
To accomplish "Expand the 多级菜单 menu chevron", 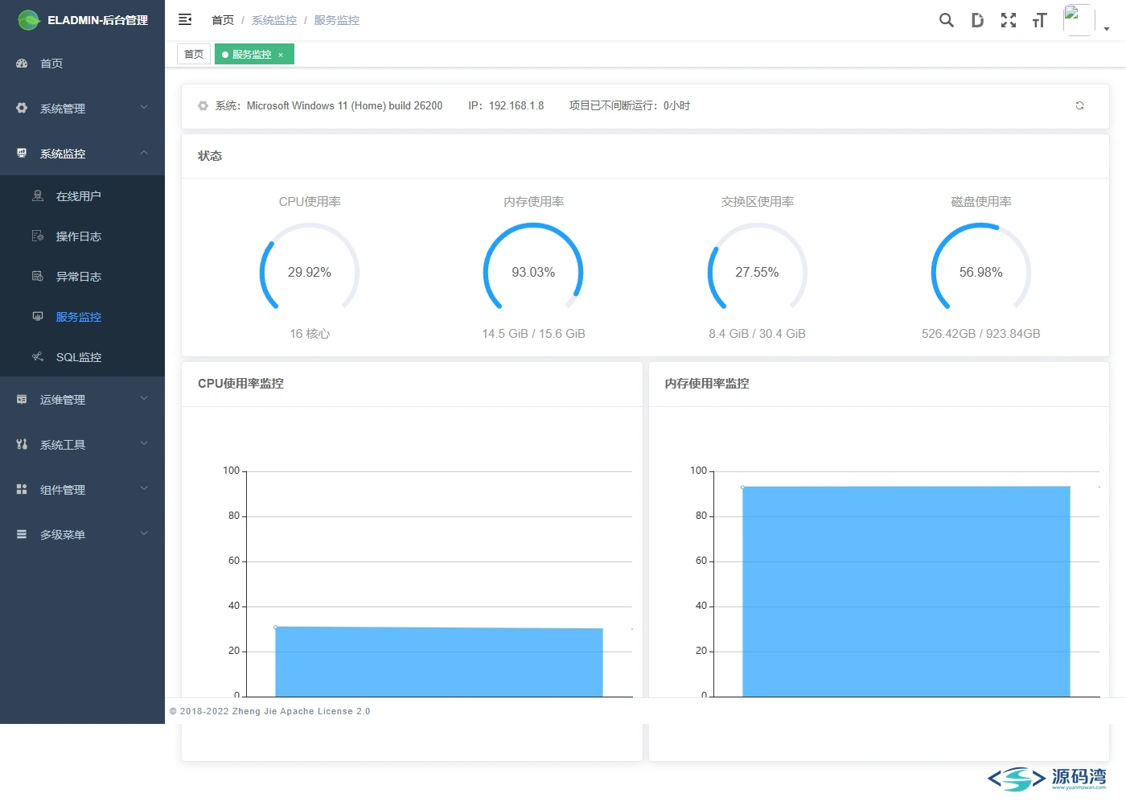I will (x=144, y=533).
